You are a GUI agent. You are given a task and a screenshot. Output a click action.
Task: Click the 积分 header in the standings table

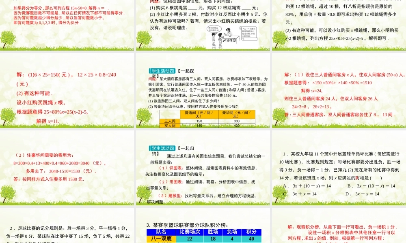coord(251,232)
